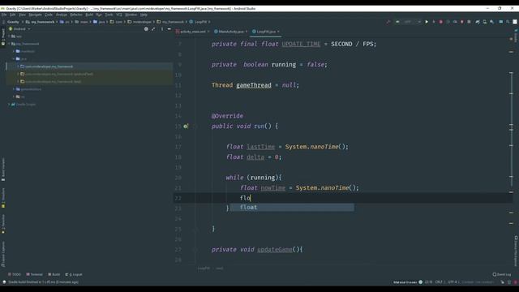Select the com.mrdeveloper.my_framework (test) package
This screenshot has height=292, width=519.
(89, 81)
